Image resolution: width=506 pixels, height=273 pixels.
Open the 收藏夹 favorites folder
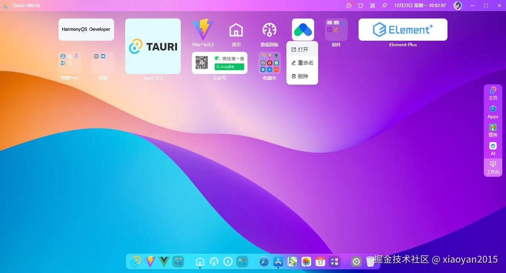click(x=270, y=63)
